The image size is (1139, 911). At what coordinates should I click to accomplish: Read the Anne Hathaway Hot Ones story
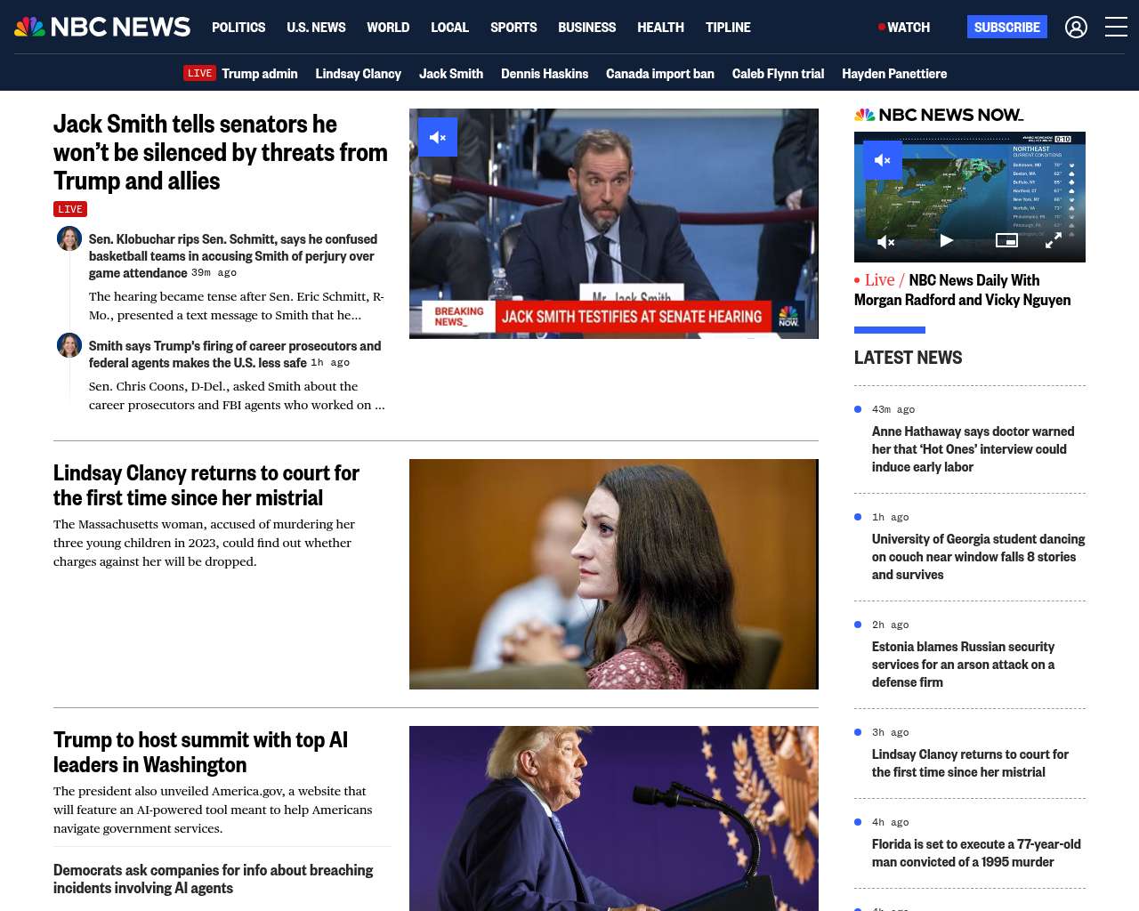click(x=973, y=449)
